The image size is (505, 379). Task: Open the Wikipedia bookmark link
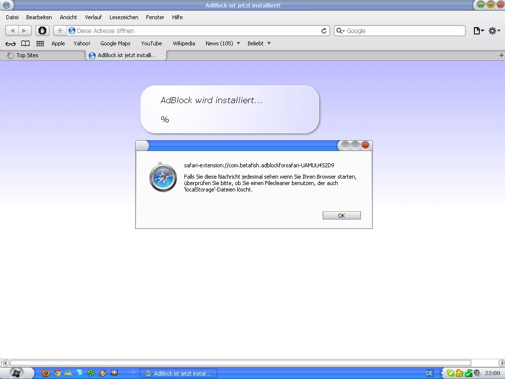(x=183, y=43)
